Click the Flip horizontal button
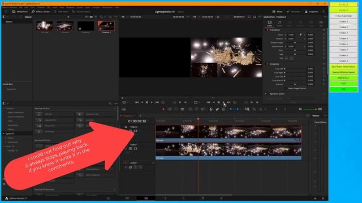Image resolution: width=362 pixels, height=203 pixels. pyautogui.click(x=287, y=58)
